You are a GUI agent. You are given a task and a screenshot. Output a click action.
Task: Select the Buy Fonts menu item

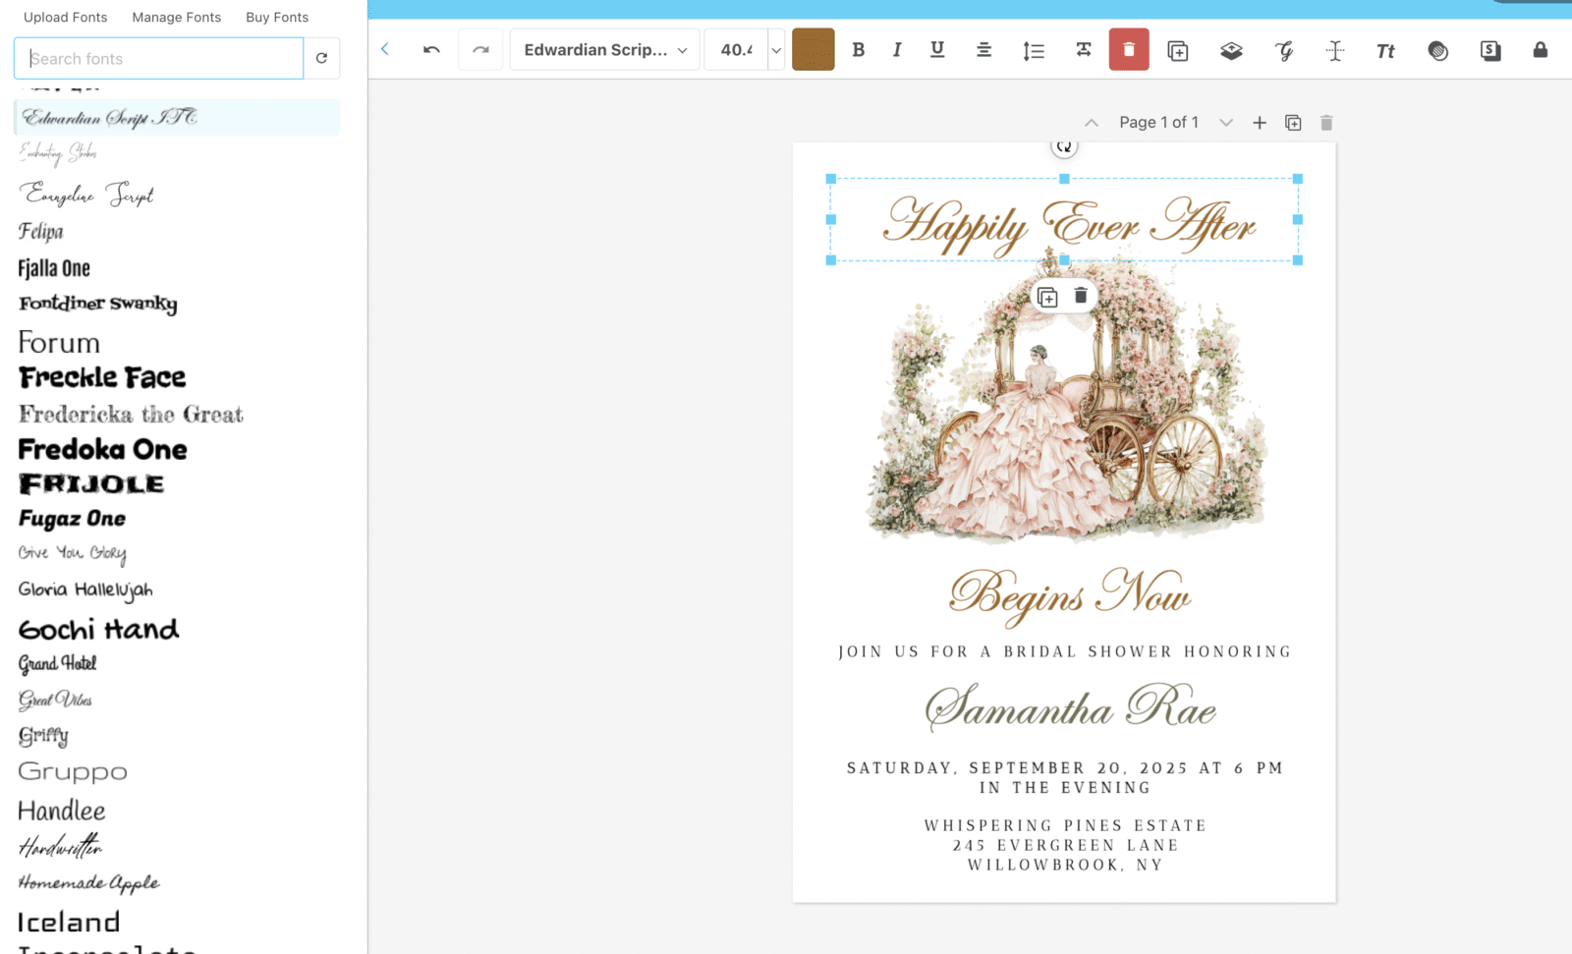(276, 17)
